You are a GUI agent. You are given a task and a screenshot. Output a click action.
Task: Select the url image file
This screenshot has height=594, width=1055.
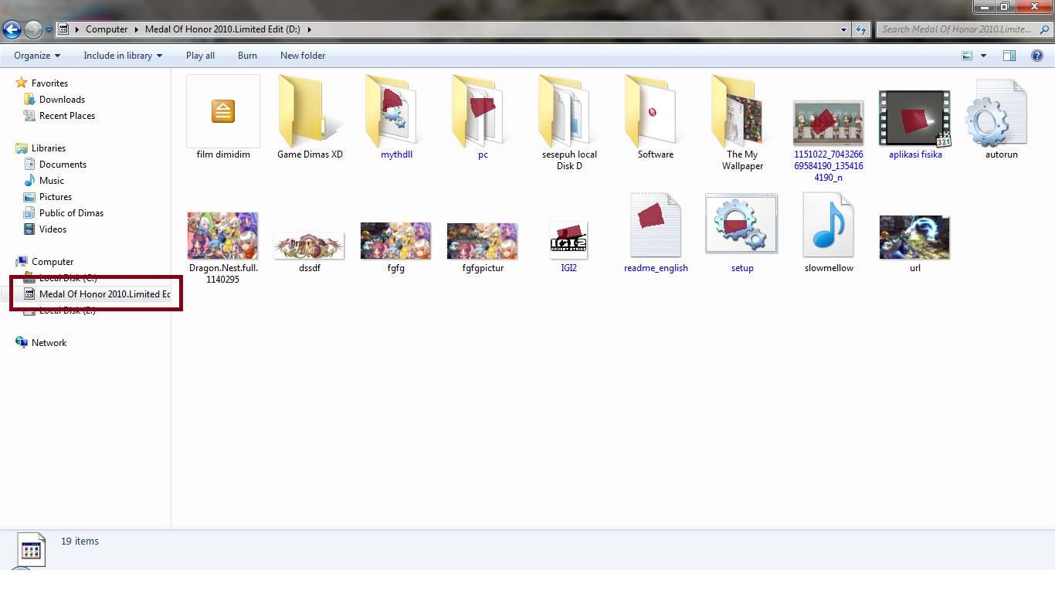coord(915,244)
